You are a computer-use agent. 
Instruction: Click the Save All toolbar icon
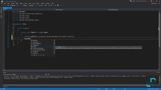(x=15, y=5)
